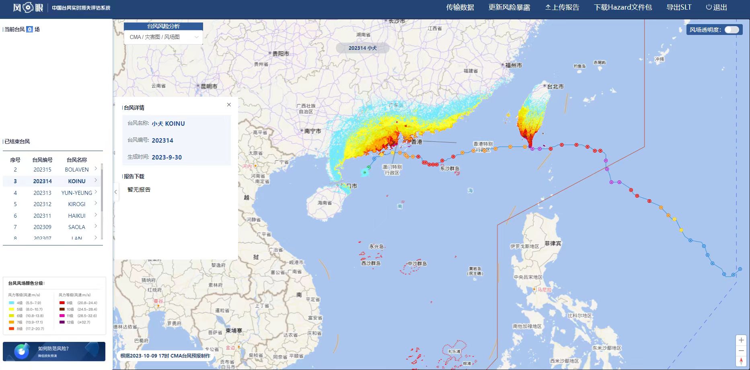Click the 台风编号 202314 value in details

pyautogui.click(x=162, y=141)
